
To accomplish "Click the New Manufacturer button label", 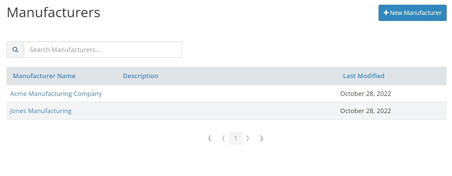I will coord(415,13).
